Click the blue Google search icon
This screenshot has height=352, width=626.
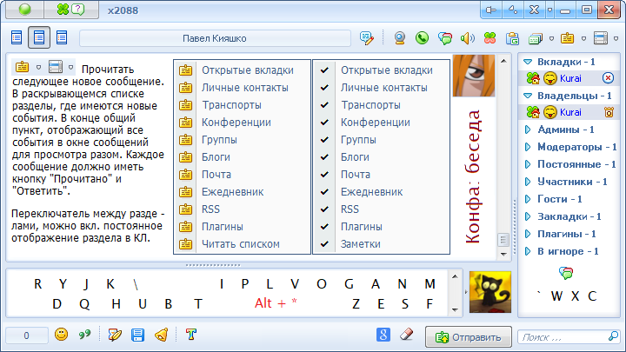[383, 335]
